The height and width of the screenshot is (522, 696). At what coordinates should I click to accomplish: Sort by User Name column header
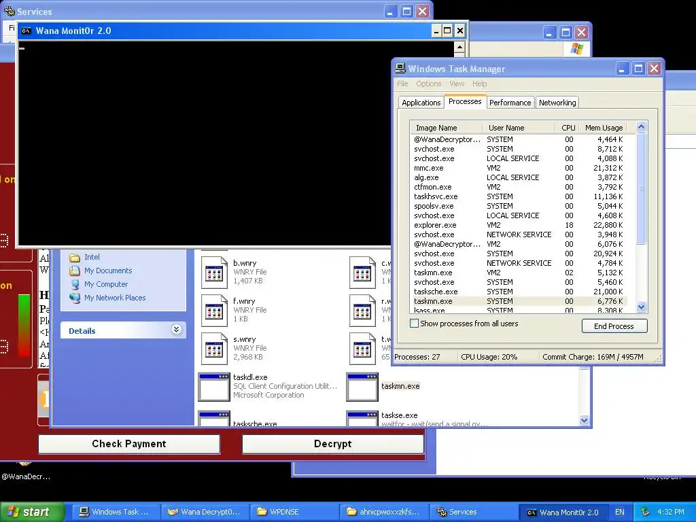coord(519,128)
